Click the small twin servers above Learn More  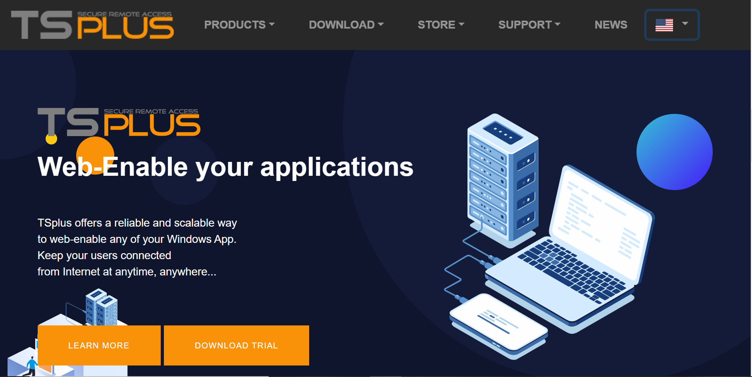pos(102,307)
